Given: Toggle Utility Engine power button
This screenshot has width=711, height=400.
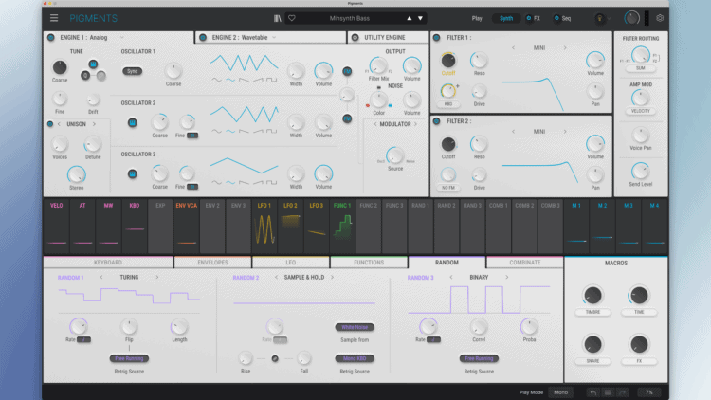Looking at the screenshot, I should pos(355,38).
